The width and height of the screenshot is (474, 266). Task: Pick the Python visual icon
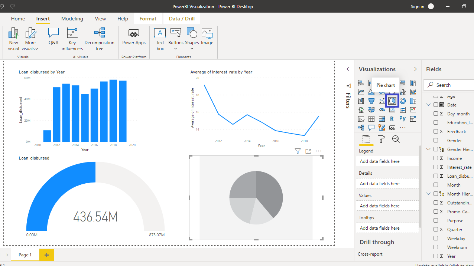(x=403, y=118)
